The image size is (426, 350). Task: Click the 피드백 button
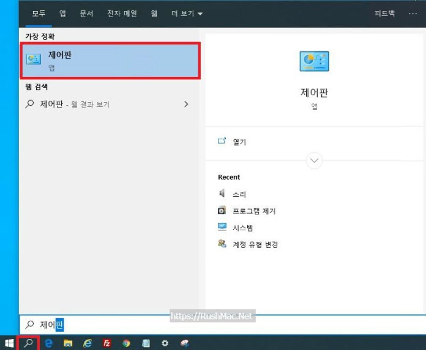pos(384,13)
